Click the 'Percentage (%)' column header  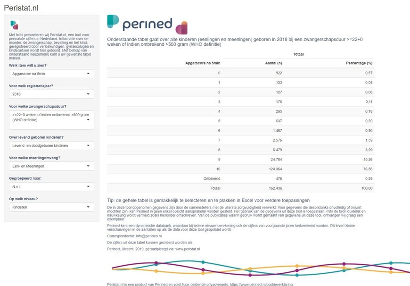[x=359, y=63]
